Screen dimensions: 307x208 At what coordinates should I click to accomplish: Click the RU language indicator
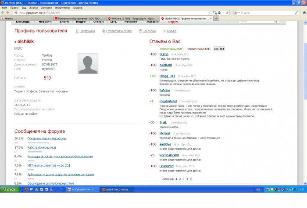click(258, 190)
